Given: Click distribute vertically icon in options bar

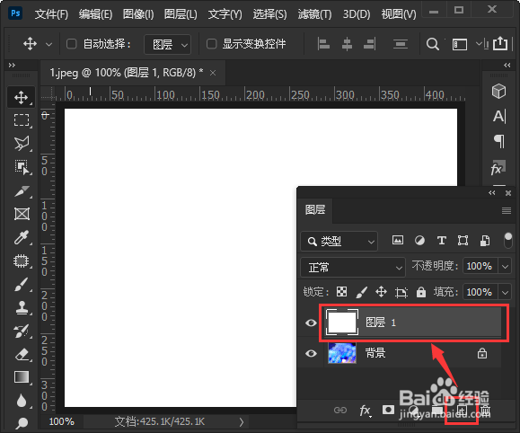Looking at the screenshot, I should tap(401, 44).
